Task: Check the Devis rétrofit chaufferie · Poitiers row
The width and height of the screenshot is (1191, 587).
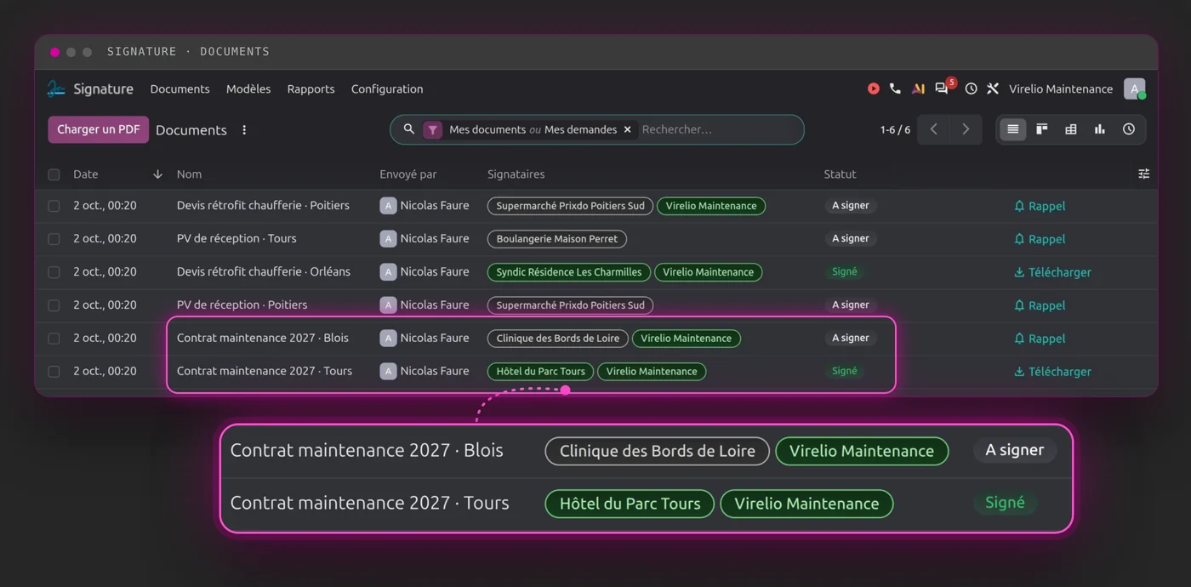Action: click(x=54, y=206)
